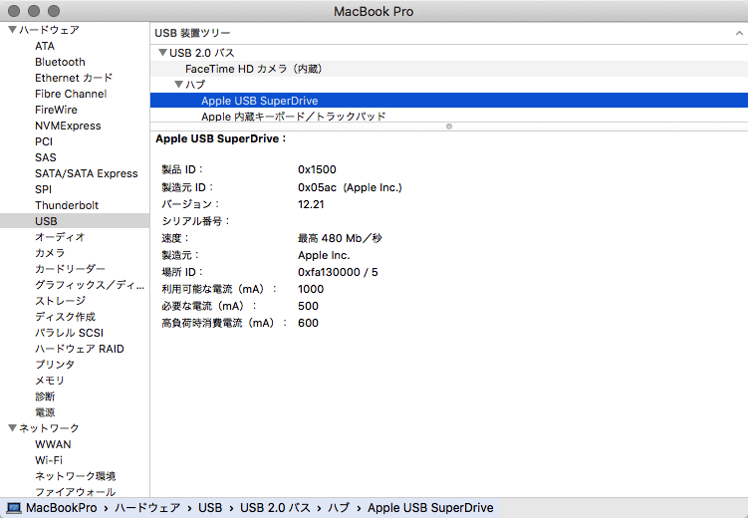Screen dimensions: 748x518
Task: Select NVMExpress in the sidebar
Action: (x=68, y=126)
